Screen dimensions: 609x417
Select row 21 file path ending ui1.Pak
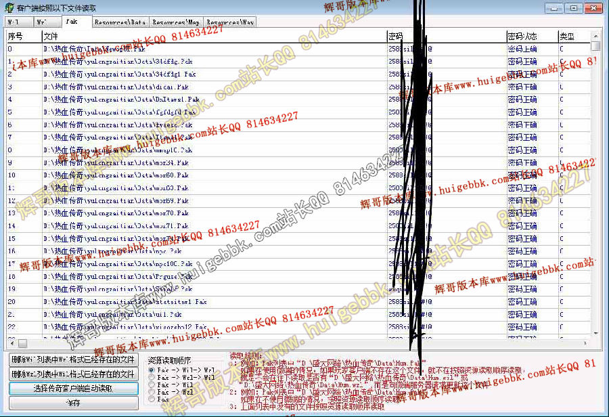pyautogui.click(x=112, y=314)
